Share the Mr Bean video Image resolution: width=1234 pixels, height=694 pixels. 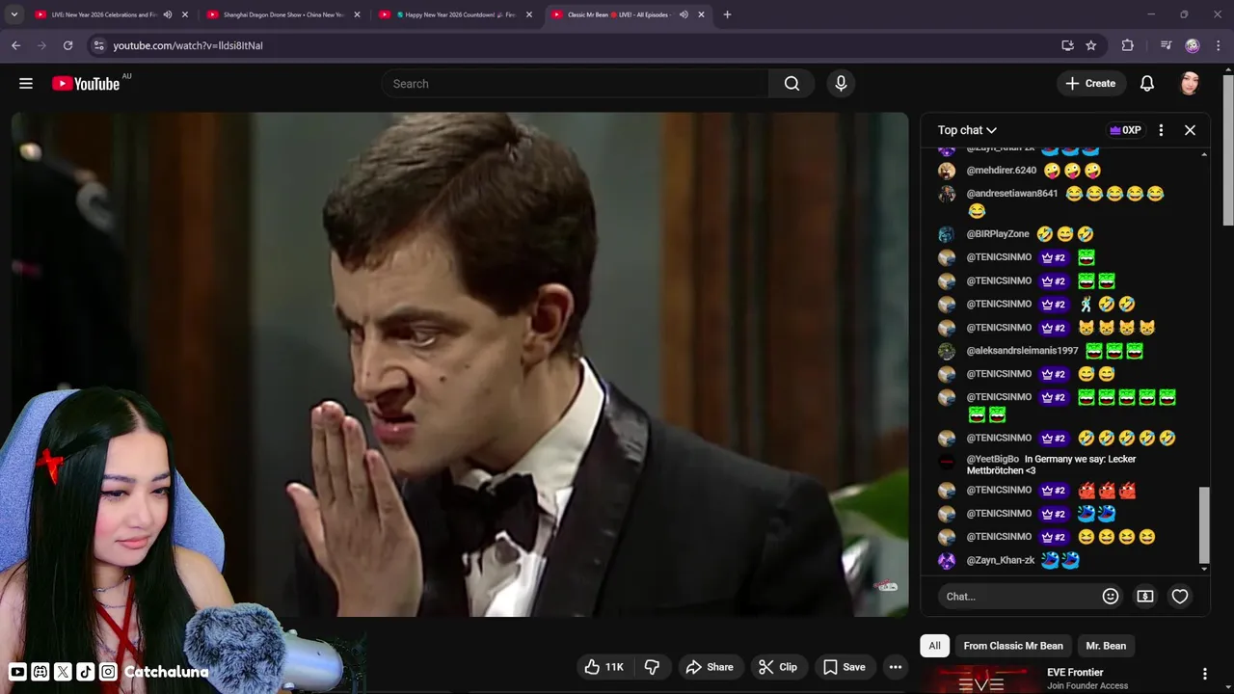710,667
